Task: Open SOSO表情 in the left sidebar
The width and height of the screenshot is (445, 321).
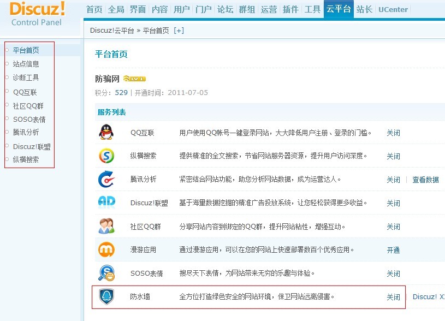Action: click(x=29, y=120)
